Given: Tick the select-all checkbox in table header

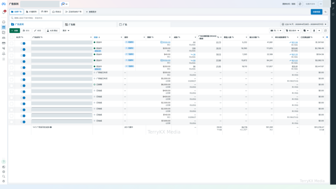Looking at the screenshot, I should tap(11, 37).
